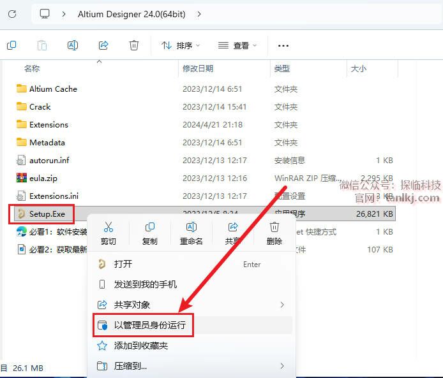Click the autorun.inf file icon
This screenshot has width=443, height=378.
[21, 160]
